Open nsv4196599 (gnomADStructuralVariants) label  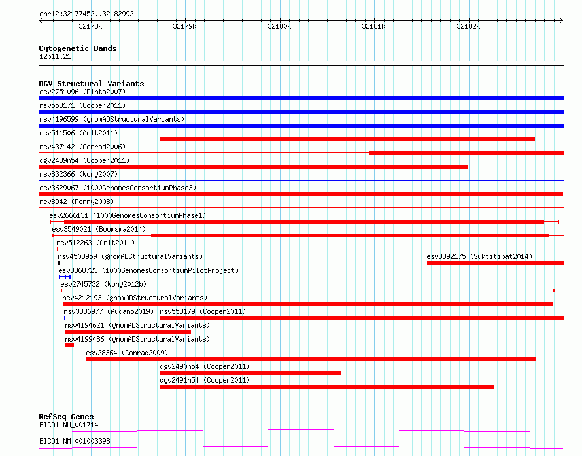tap(112, 119)
